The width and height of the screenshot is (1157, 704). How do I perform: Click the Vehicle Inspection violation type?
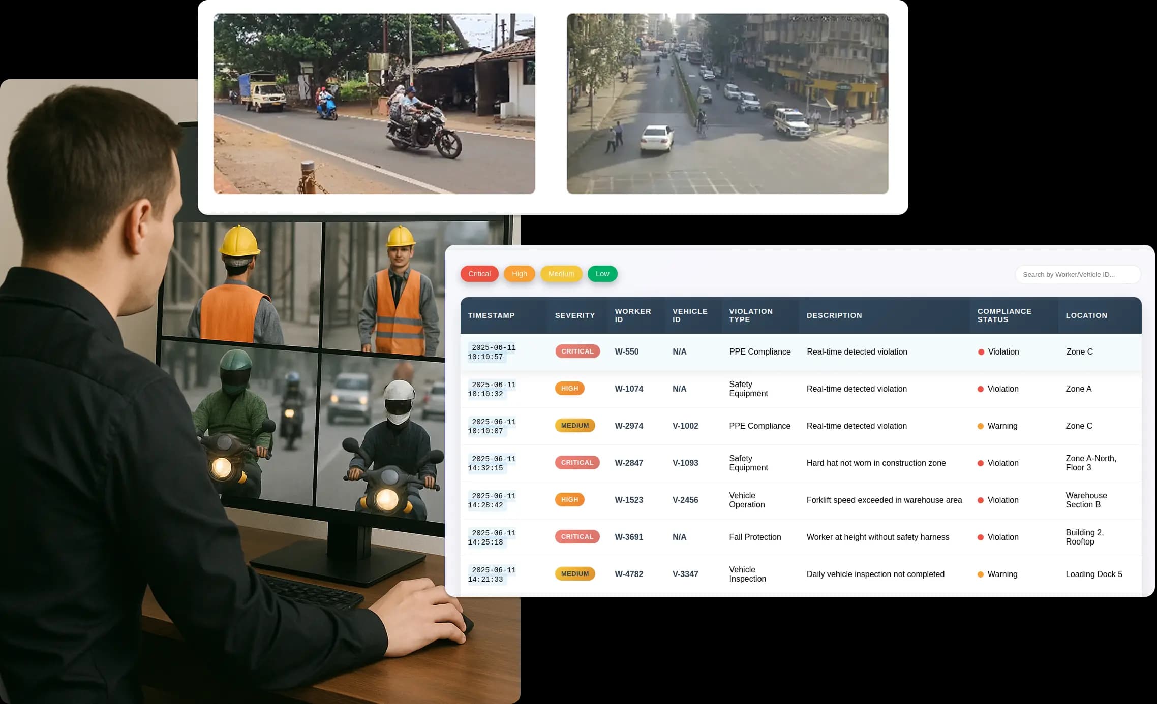click(x=747, y=574)
